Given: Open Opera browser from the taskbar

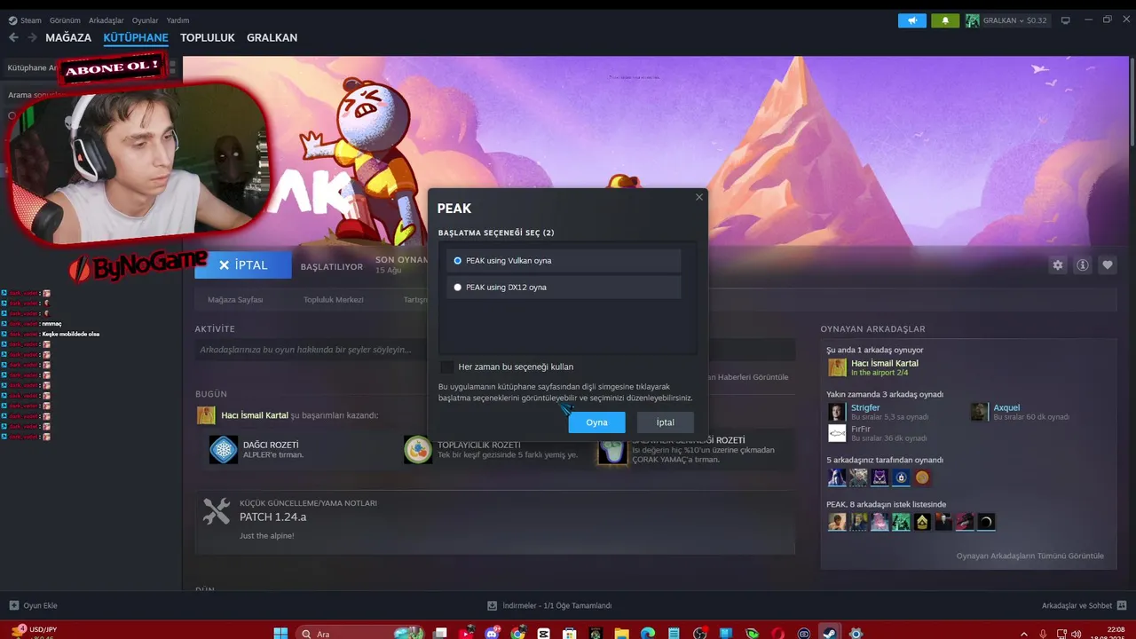Looking at the screenshot, I should [x=778, y=634].
